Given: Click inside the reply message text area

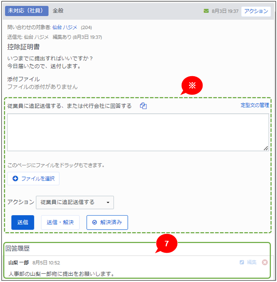Looking at the screenshot, I should pyautogui.click(x=138, y=132).
